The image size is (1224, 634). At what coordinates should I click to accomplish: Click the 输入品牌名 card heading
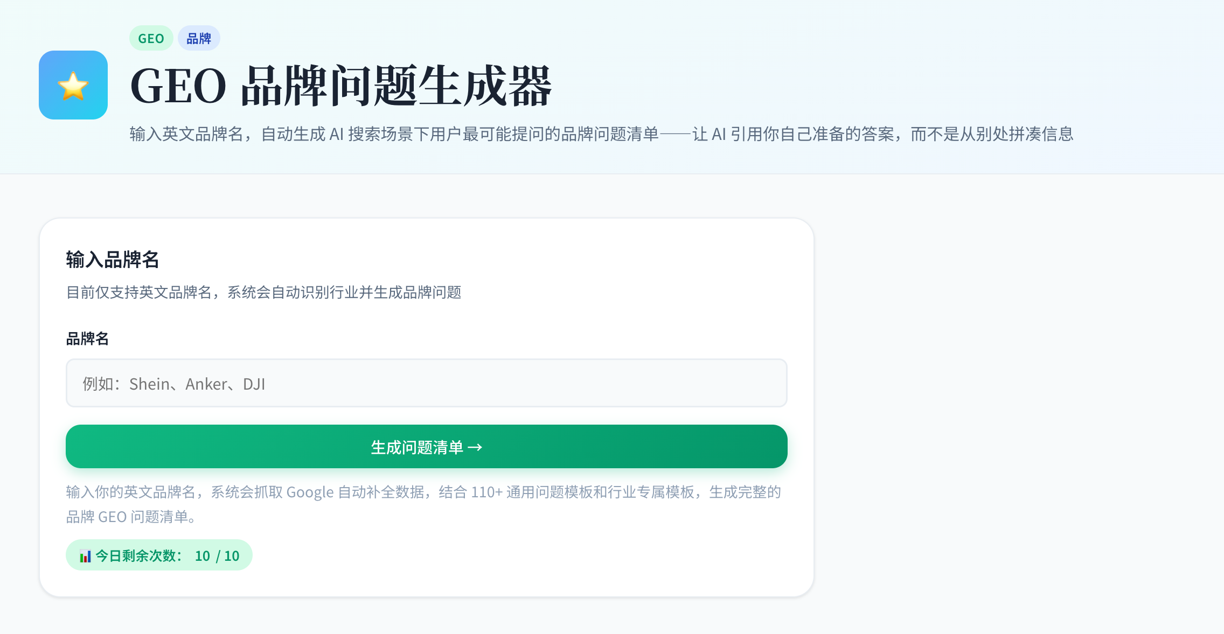(112, 259)
